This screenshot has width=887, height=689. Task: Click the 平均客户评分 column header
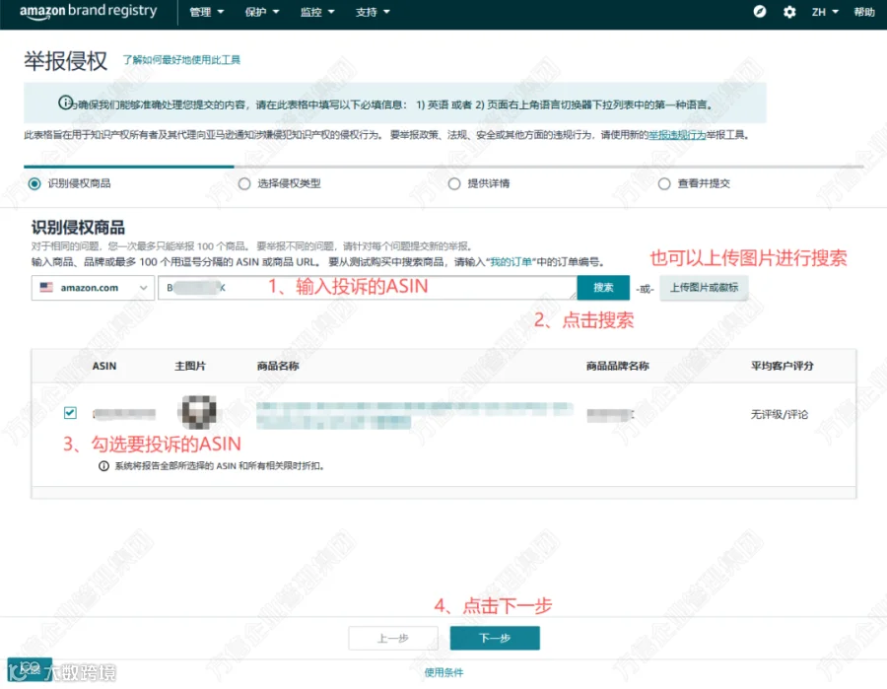782,366
